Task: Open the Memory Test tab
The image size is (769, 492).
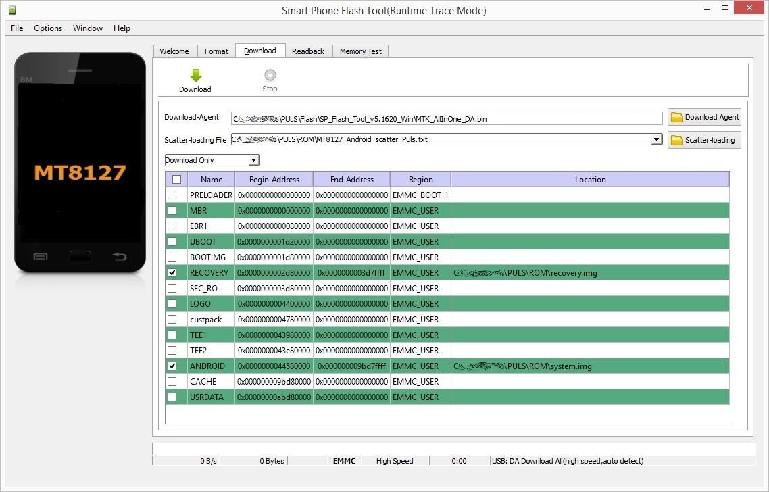Action: click(360, 51)
